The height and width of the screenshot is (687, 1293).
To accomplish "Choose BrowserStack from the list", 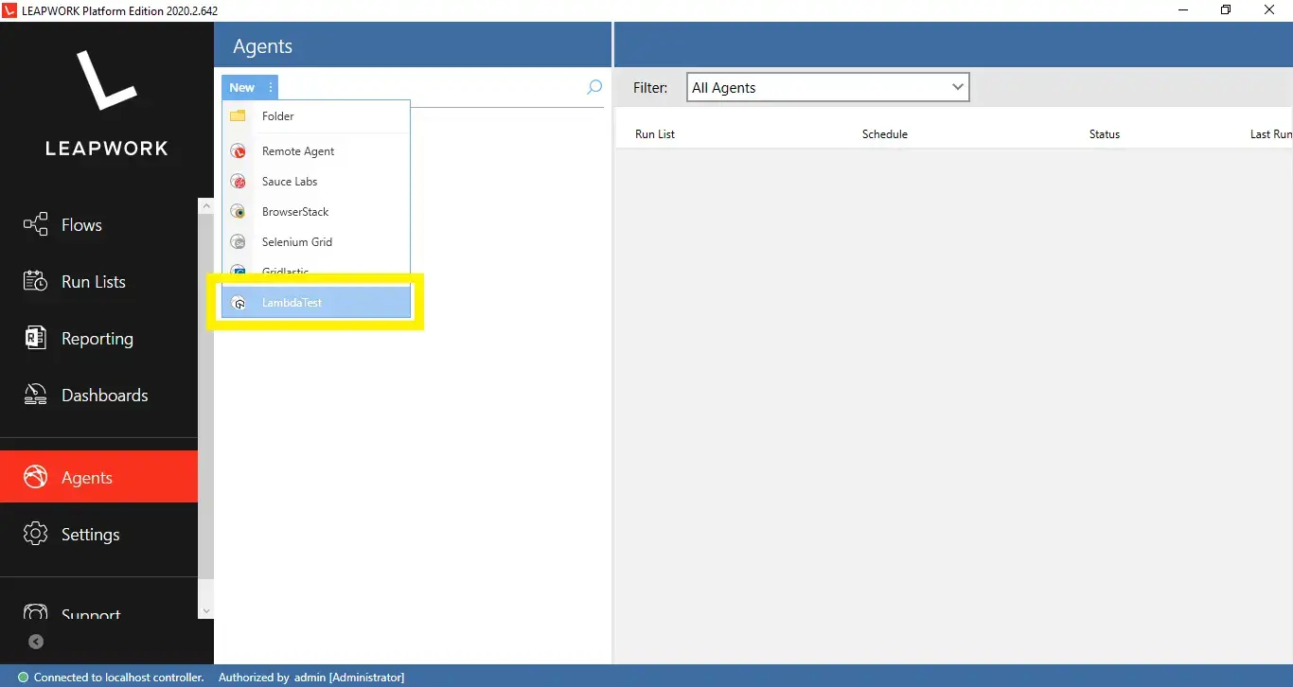I will pyautogui.click(x=296, y=211).
